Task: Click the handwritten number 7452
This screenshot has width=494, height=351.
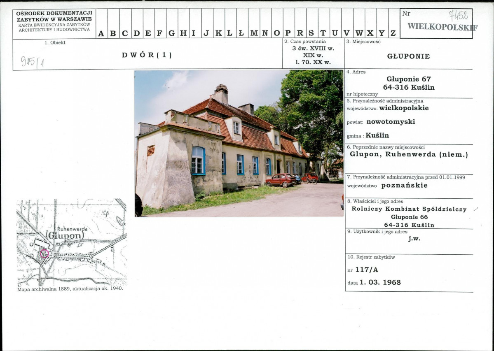Action: tap(459, 15)
